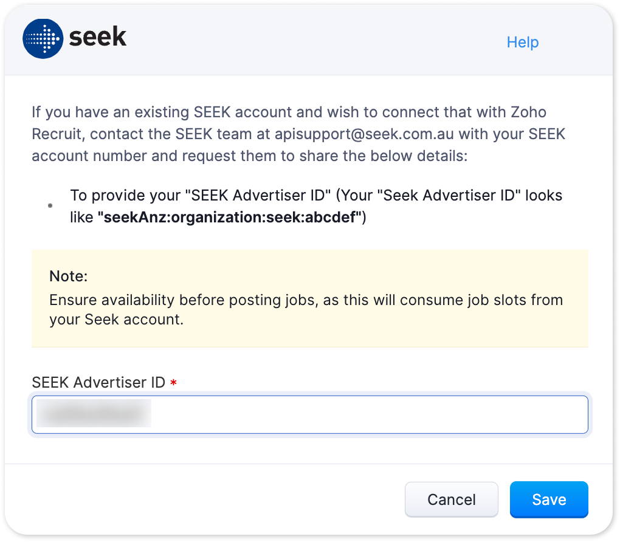Click the "Zoho" word in the intro text

(528, 112)
